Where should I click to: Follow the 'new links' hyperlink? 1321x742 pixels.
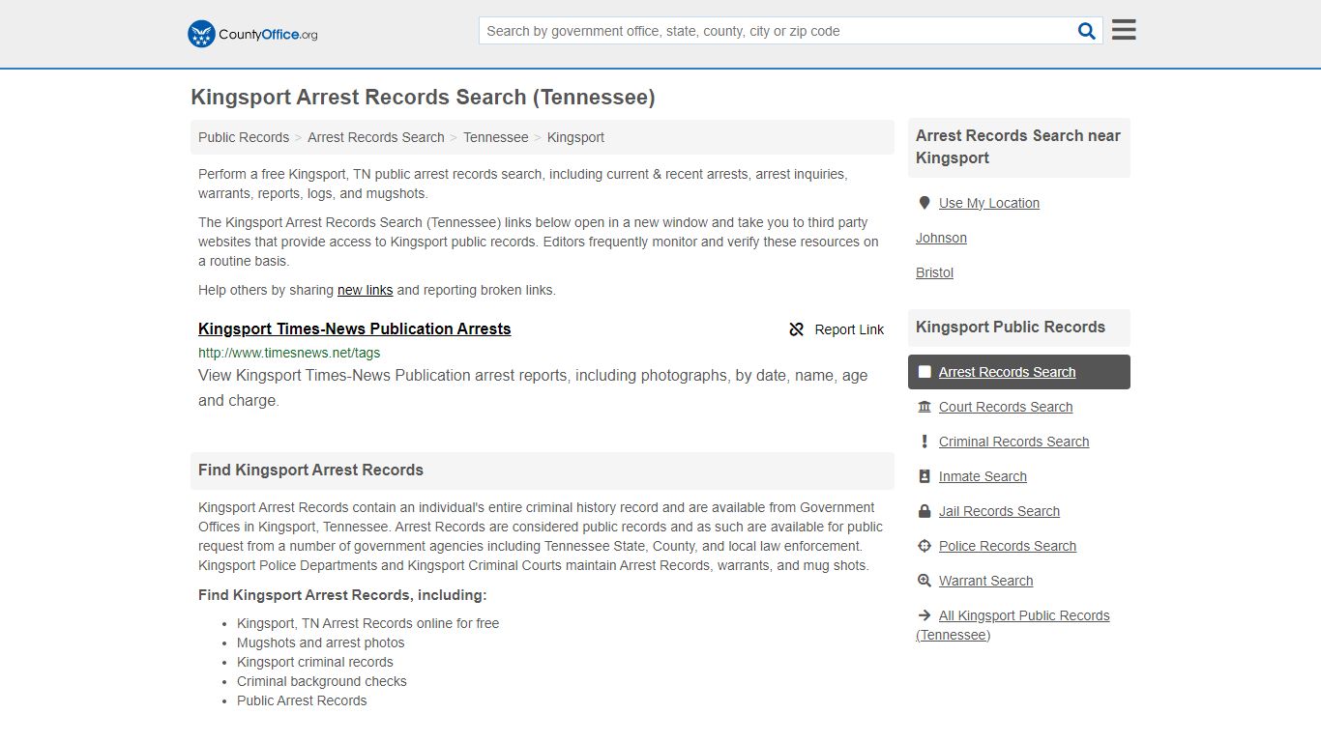pos(366,290)
